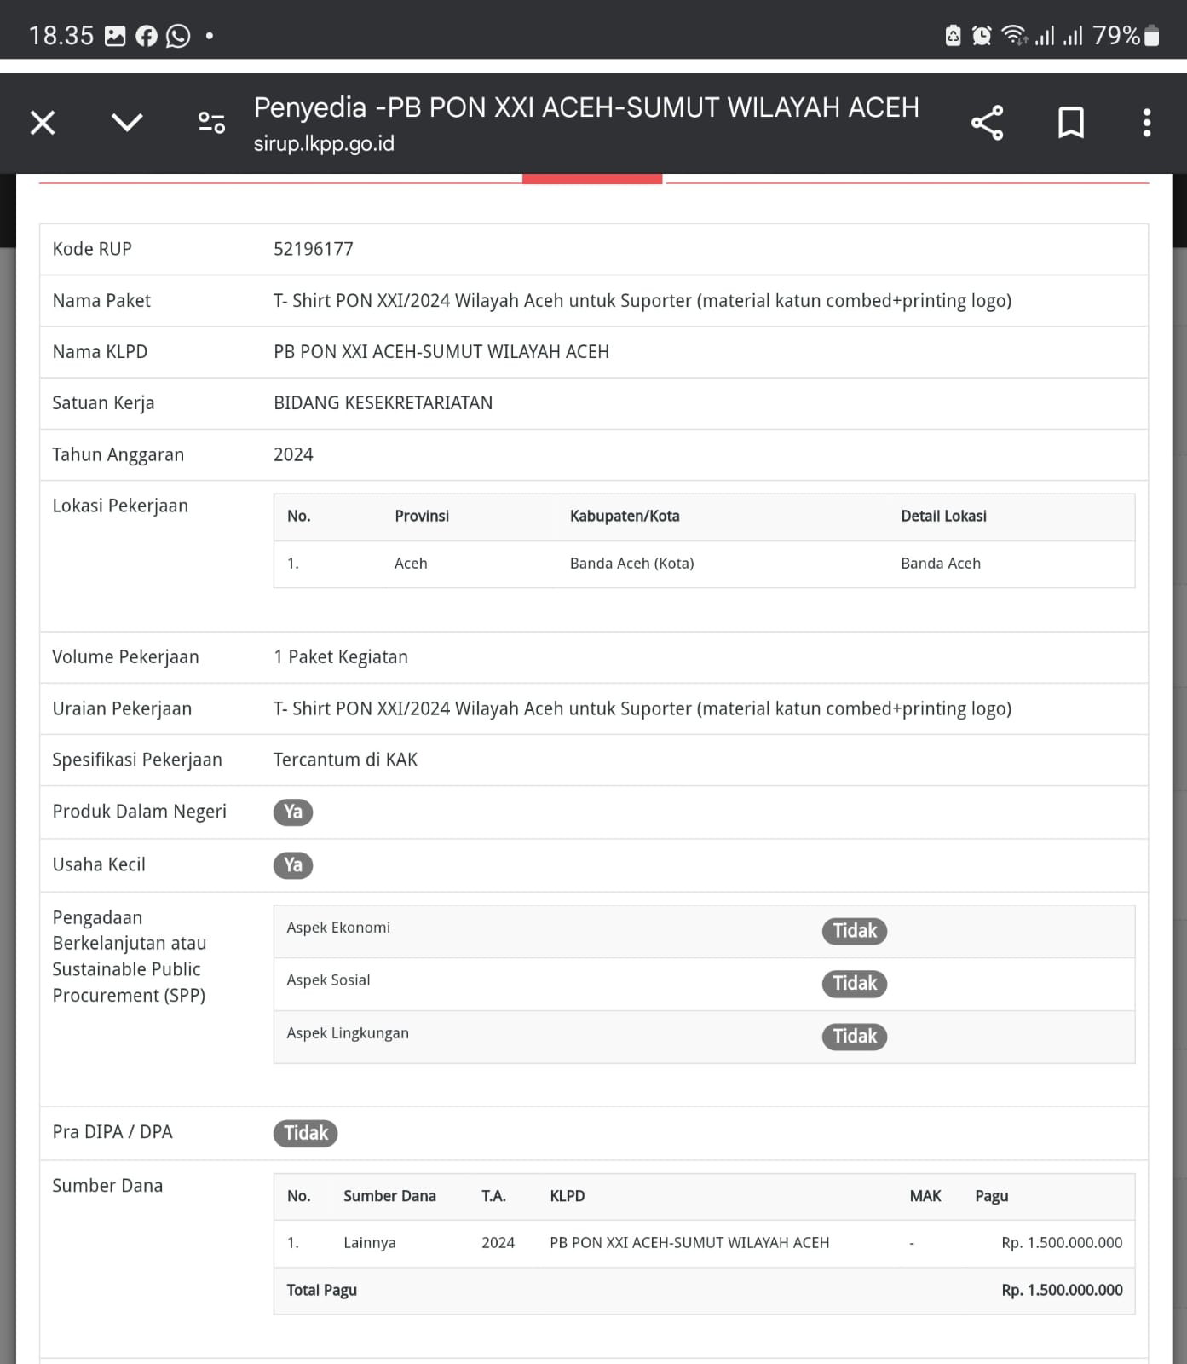Tap the Total Pagu label
This screenshot has height=1364, width=1187.
click(321, 1291)
